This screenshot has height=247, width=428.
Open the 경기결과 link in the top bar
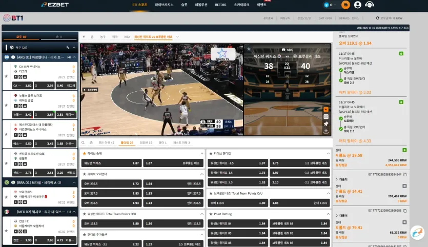(268, 18)
